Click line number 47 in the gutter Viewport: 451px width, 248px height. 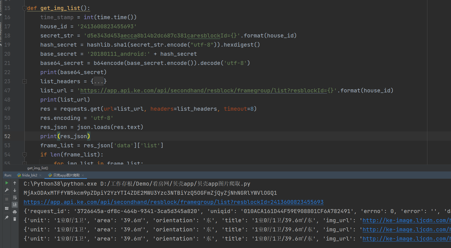tap(7, 90)
